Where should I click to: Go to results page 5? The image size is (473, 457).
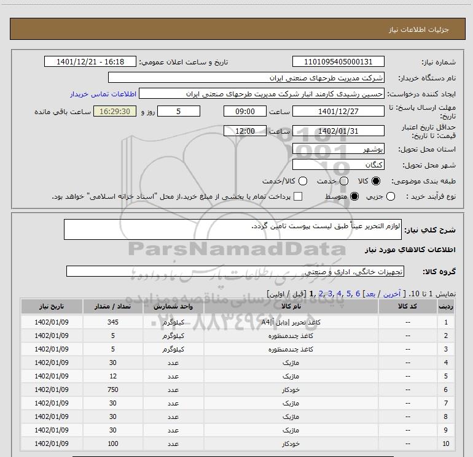tap(348, 293)
